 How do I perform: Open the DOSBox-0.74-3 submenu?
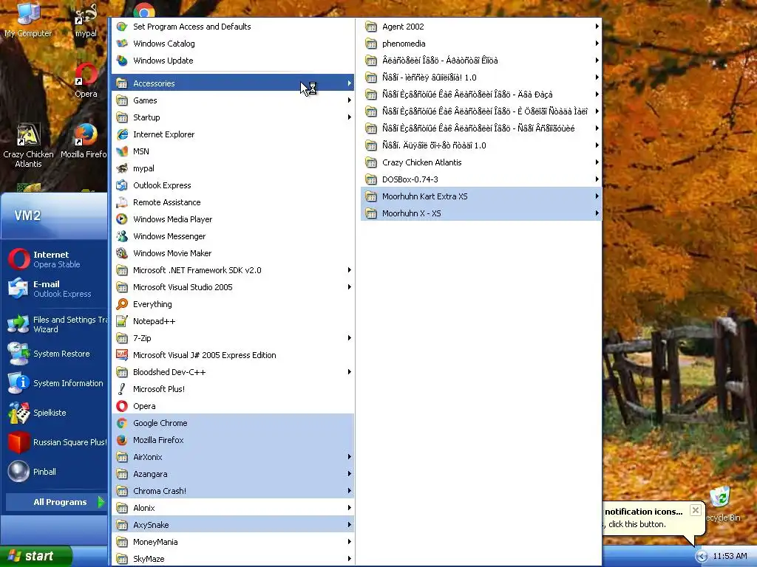pos(481,179)
